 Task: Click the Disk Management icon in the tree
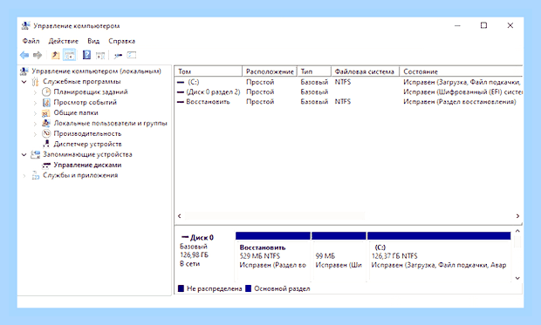[x=46, y=165]
